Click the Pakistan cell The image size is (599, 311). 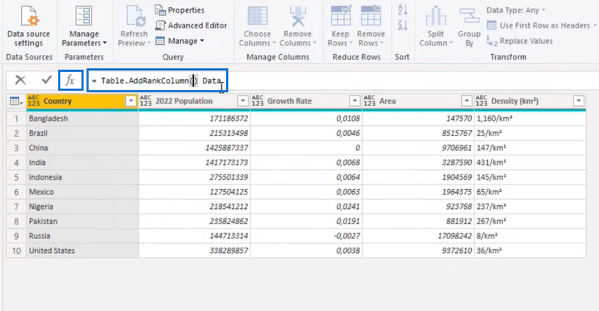tap(82, 221)
